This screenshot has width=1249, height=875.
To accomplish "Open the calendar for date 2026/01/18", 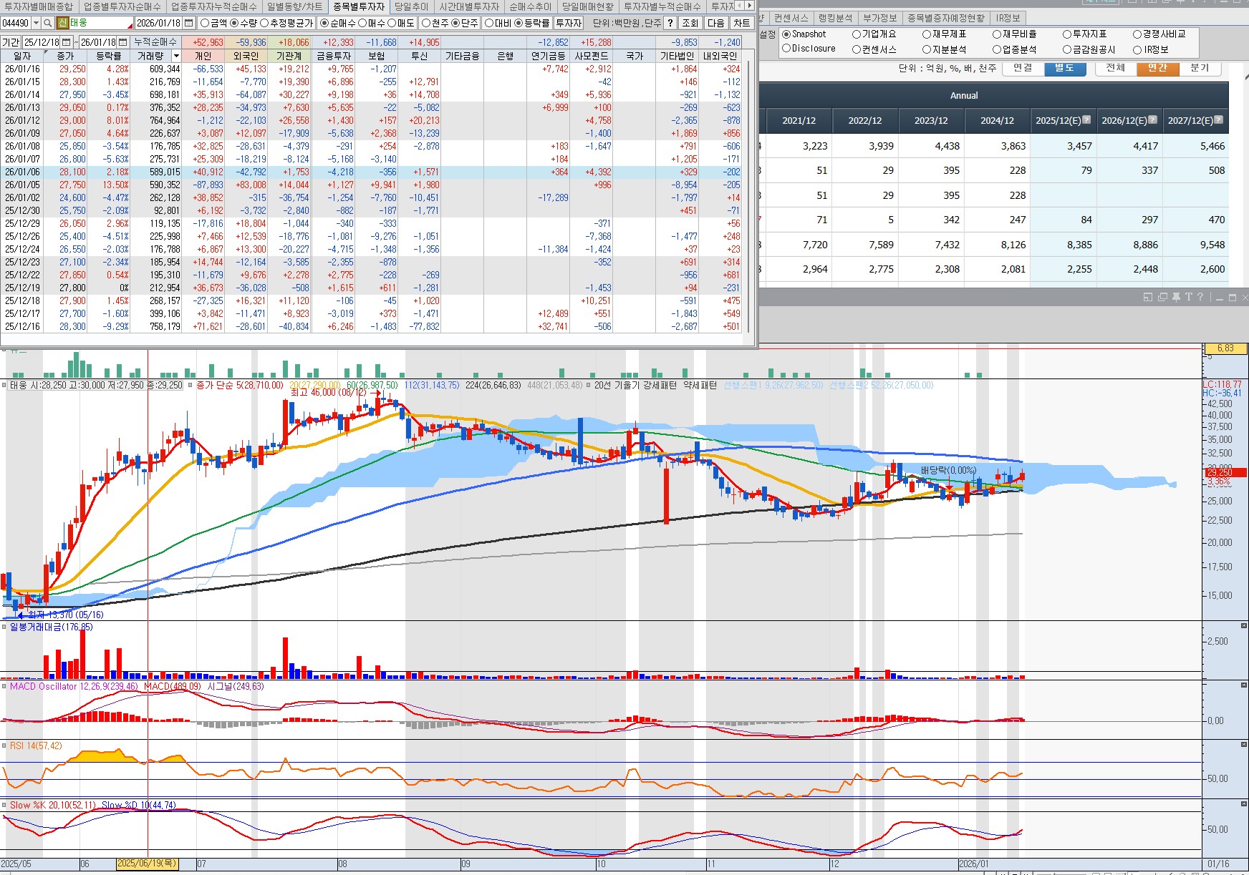I will 189,23.
